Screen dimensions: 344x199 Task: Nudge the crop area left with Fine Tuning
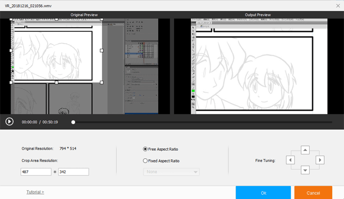(290, 160)
